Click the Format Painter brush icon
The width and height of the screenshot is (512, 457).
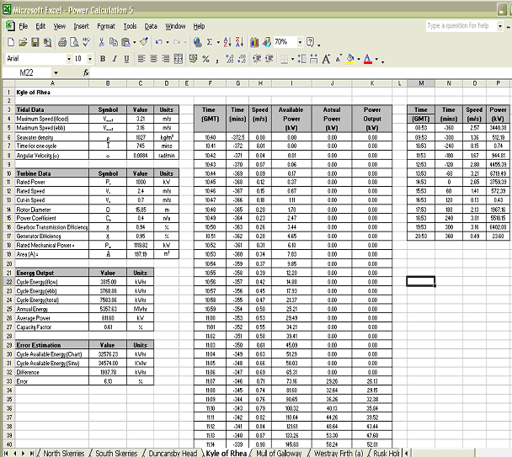[x=145, y=41]
